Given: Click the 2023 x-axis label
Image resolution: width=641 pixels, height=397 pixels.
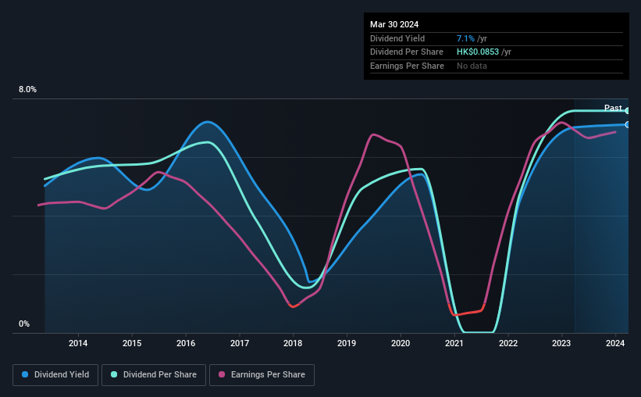Looking at the screenshot, I should [x=561, y=343].
